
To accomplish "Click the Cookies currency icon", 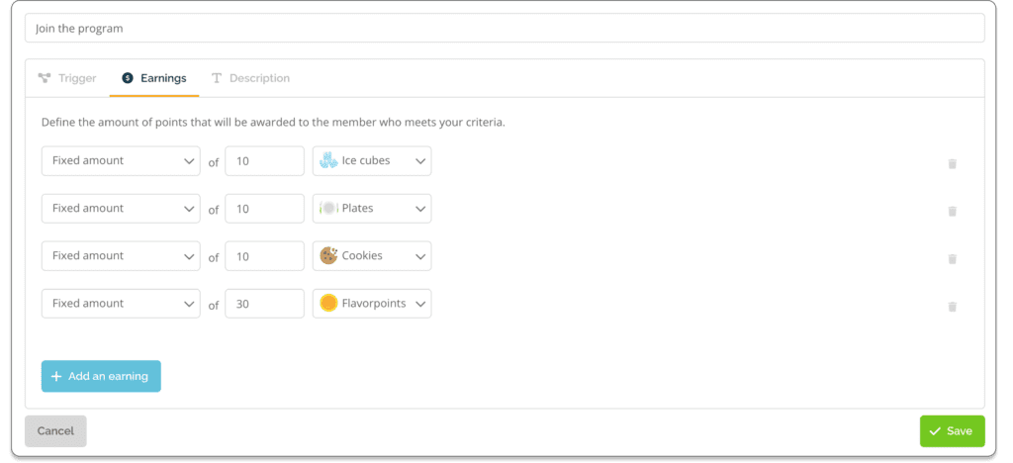I will point(328,255).
